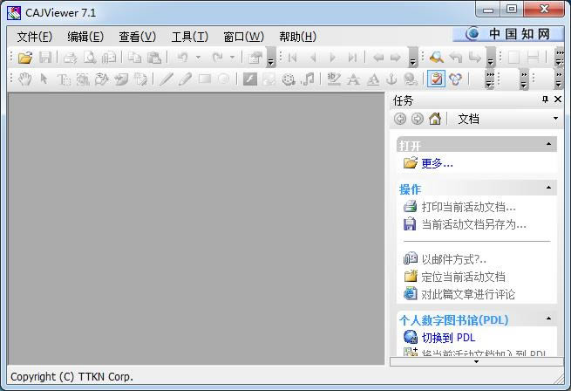The height and width of the screenshot is (391, 571).
Task: Click the task pane back arrow
Action: click(400, 119)
